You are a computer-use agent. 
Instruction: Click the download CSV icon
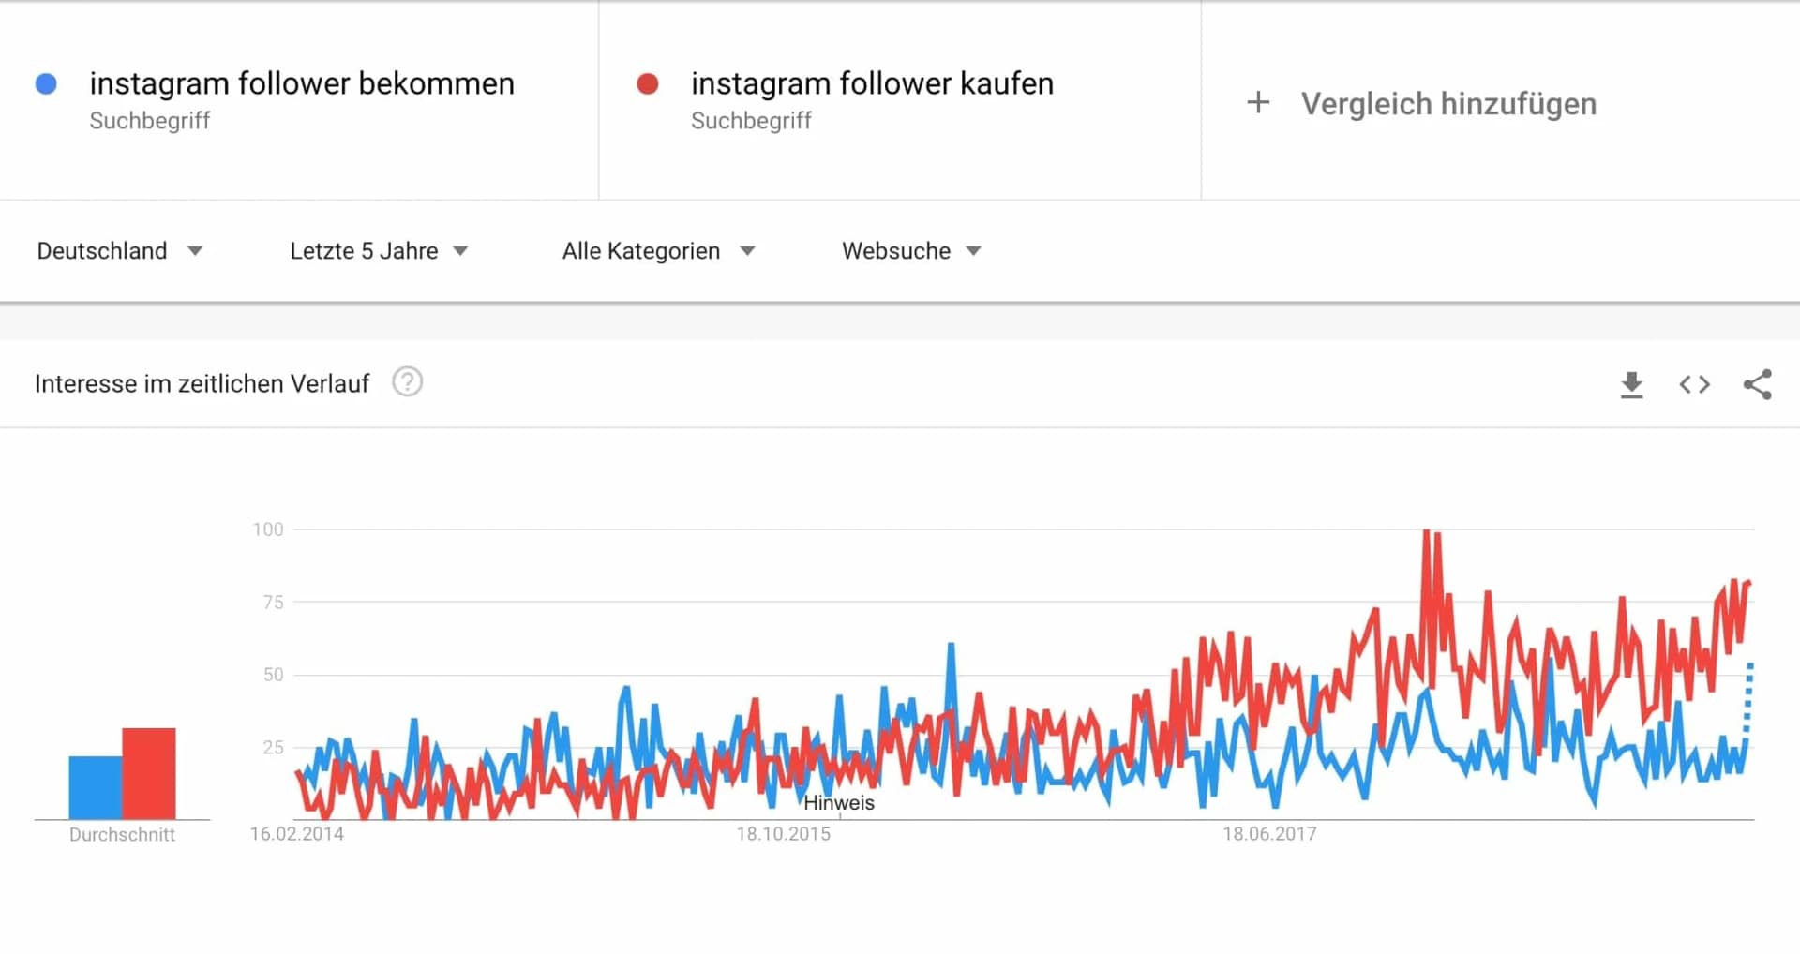click(x=1631, y=384)
